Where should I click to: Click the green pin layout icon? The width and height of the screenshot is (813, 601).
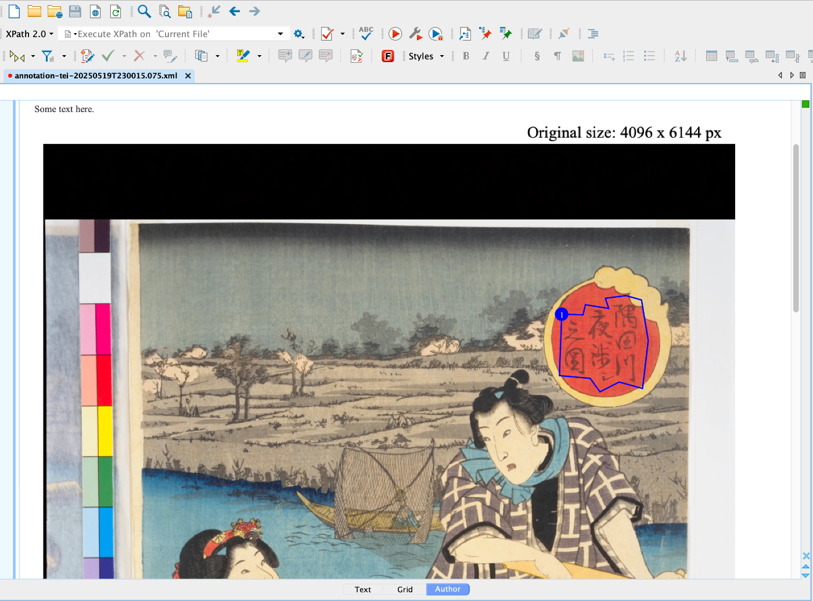point(505,34)
